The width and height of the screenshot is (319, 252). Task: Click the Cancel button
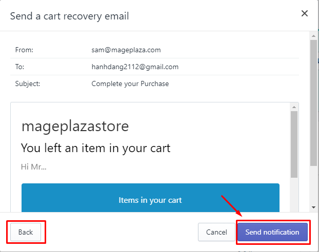tap(216, 232)
